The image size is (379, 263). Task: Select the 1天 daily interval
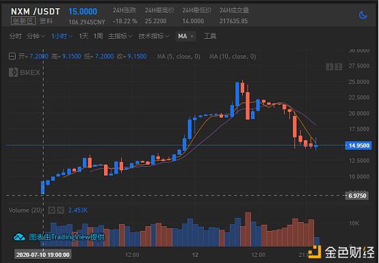pyautogui.click(x=83, y=36)
